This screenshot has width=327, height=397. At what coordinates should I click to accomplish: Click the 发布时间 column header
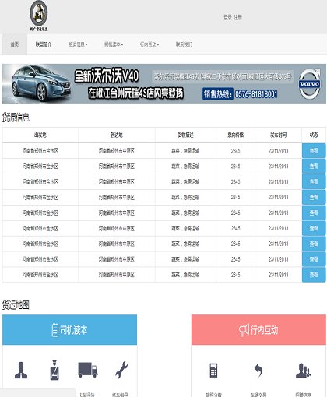[278, 135]
